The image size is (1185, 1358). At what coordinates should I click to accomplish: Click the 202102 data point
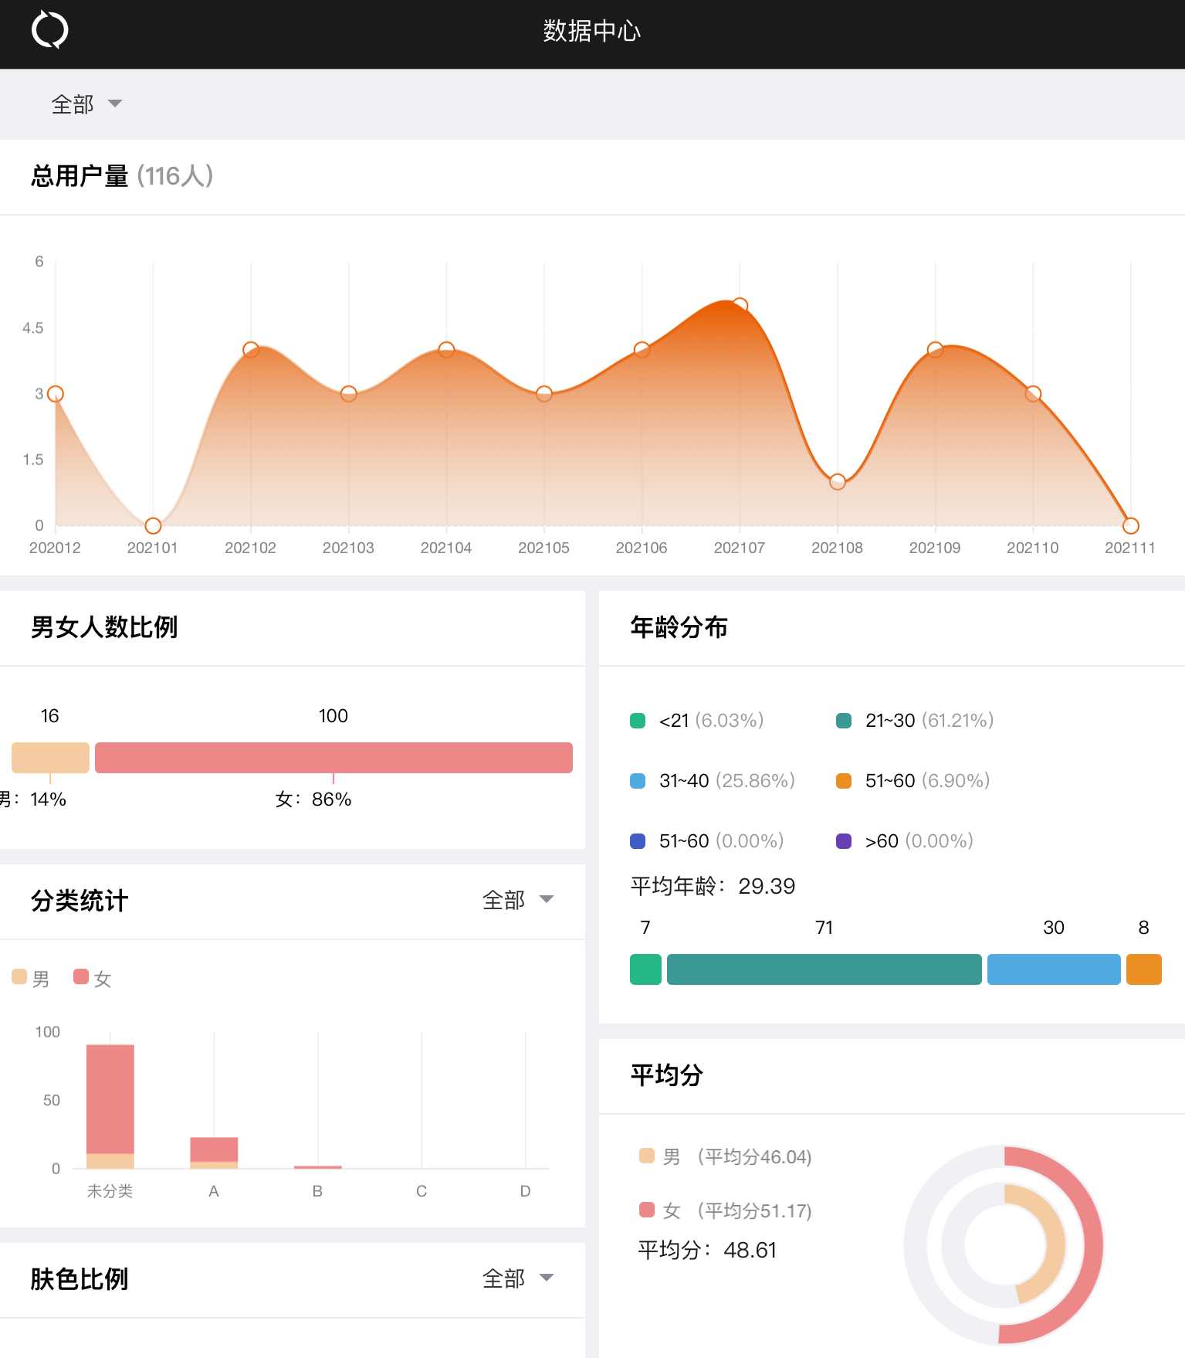[x=251, y=350]
